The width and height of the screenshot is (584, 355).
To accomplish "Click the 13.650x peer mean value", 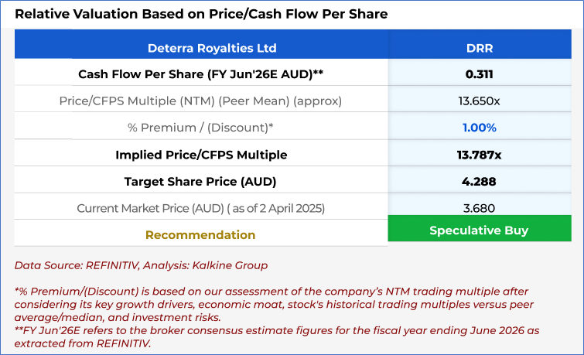I will pyautogui.click(x=479, y=101).
